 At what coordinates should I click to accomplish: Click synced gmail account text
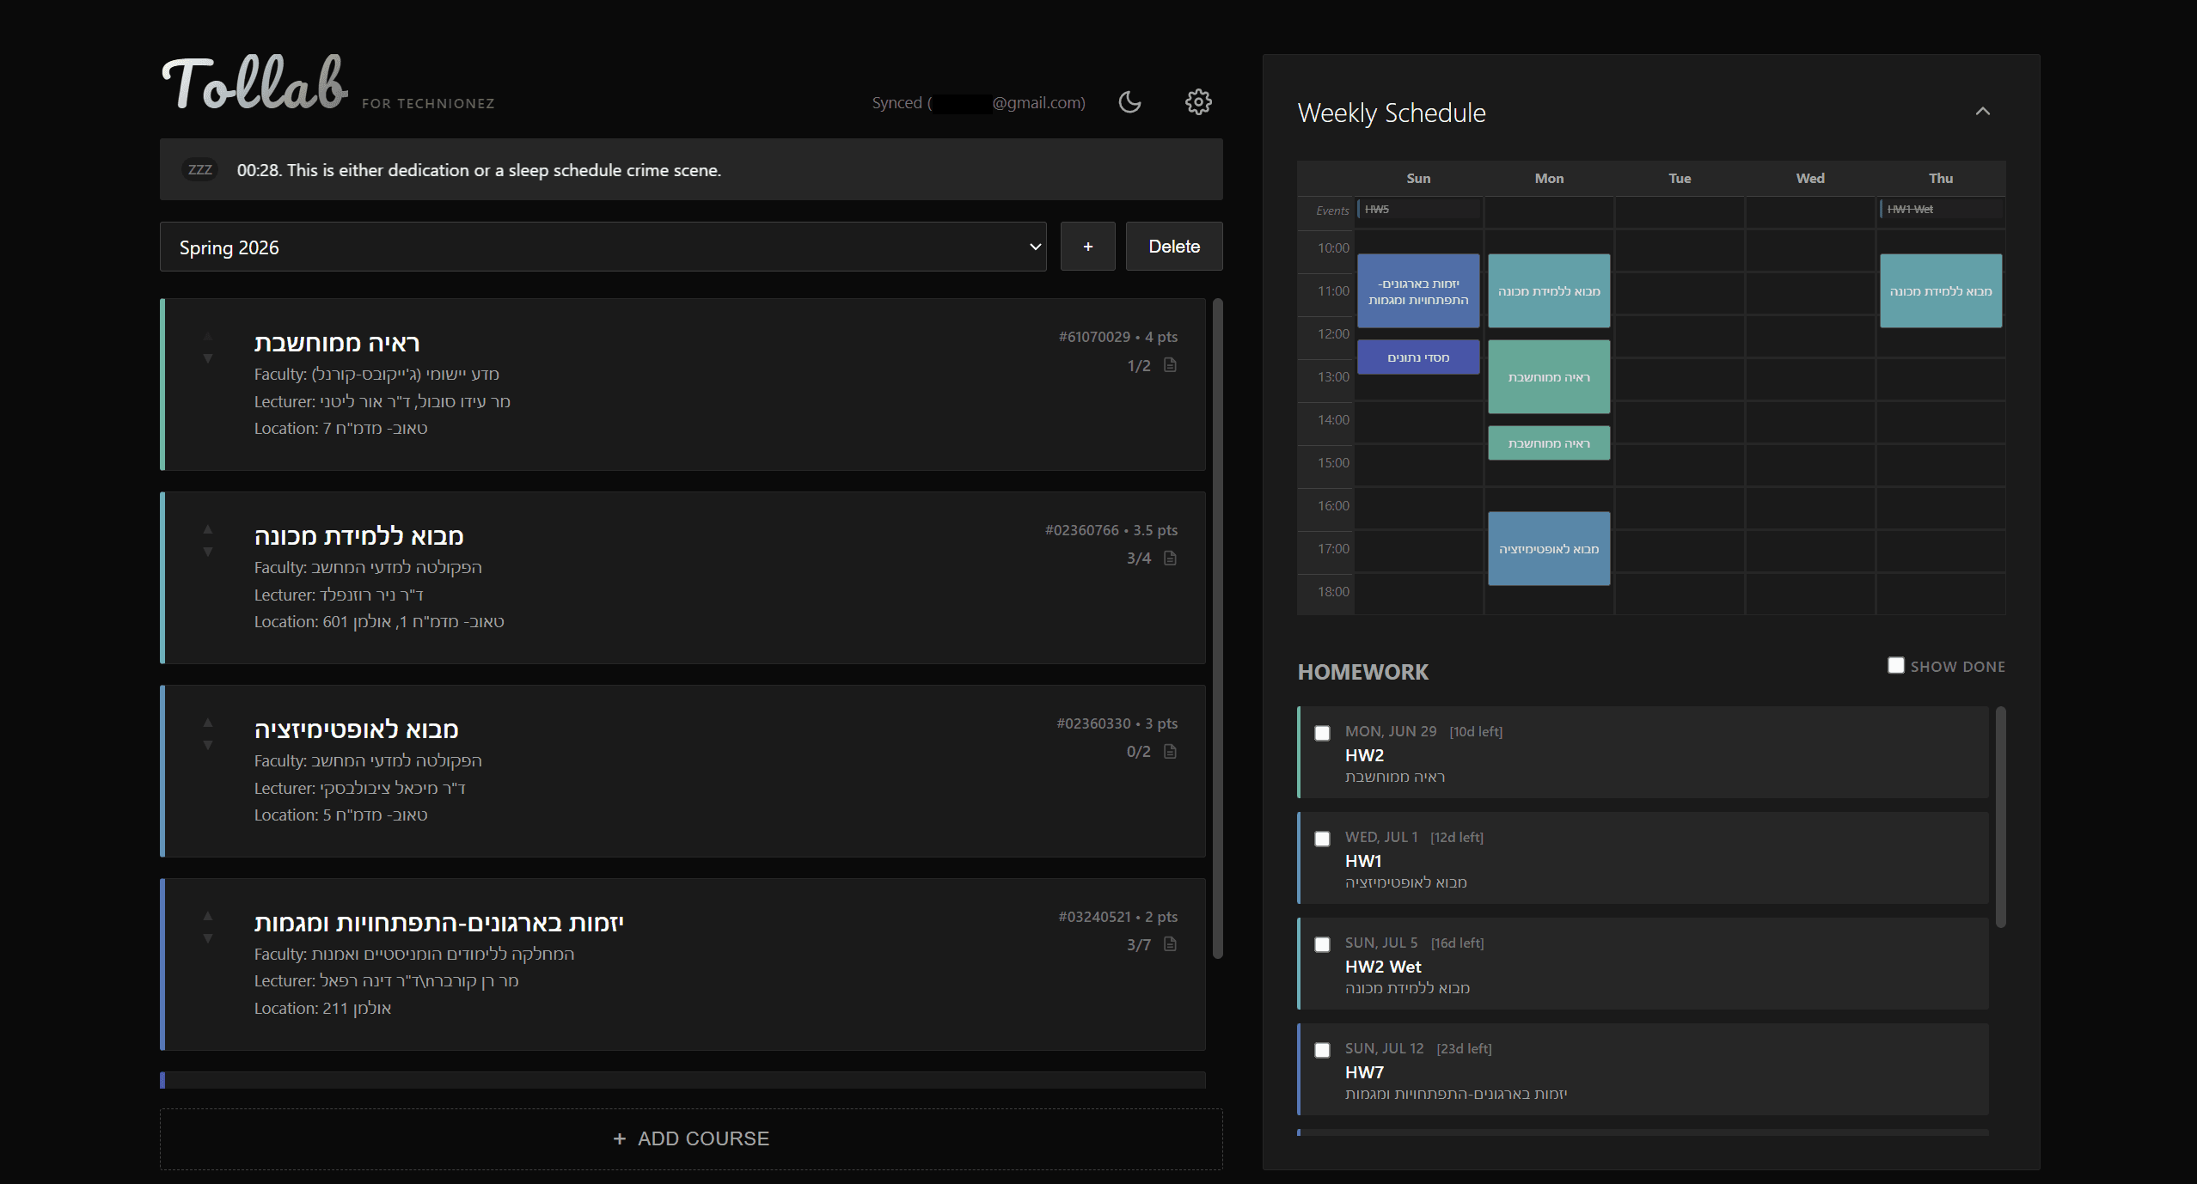coord(978,103)
